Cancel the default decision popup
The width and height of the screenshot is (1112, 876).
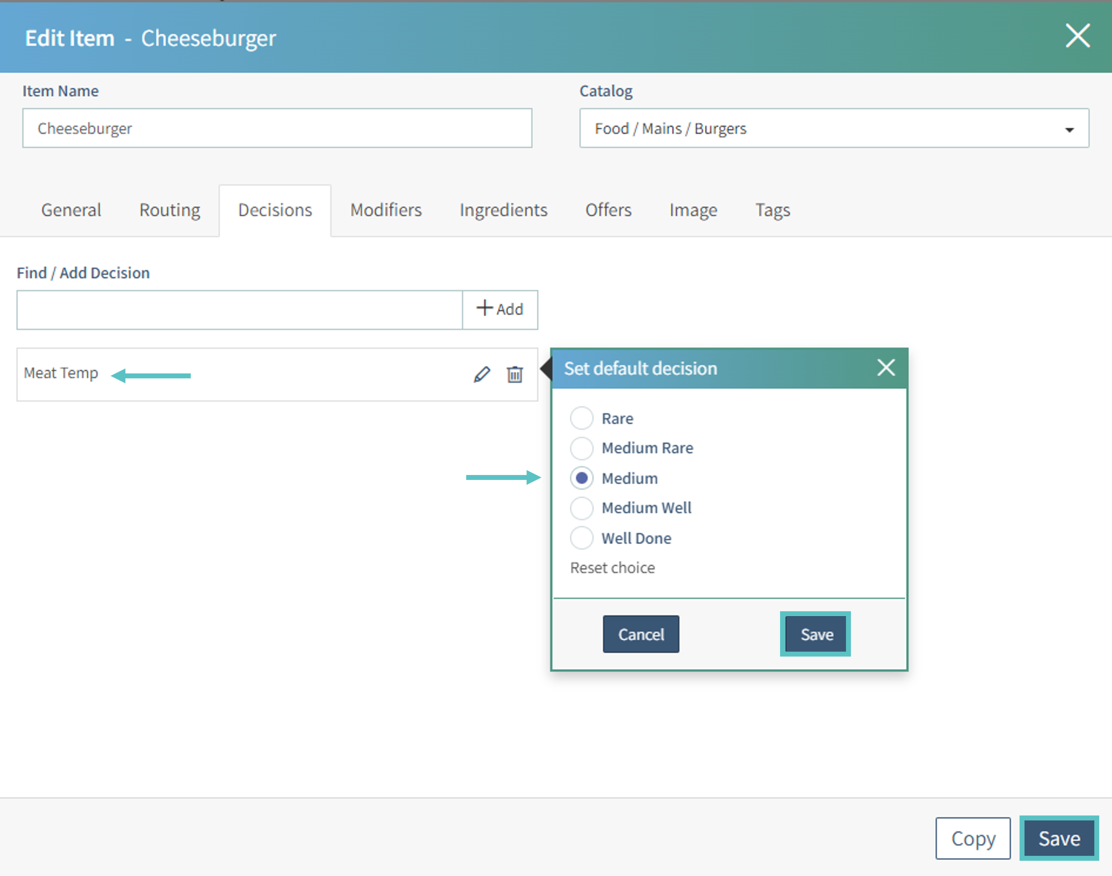point(641,634)
